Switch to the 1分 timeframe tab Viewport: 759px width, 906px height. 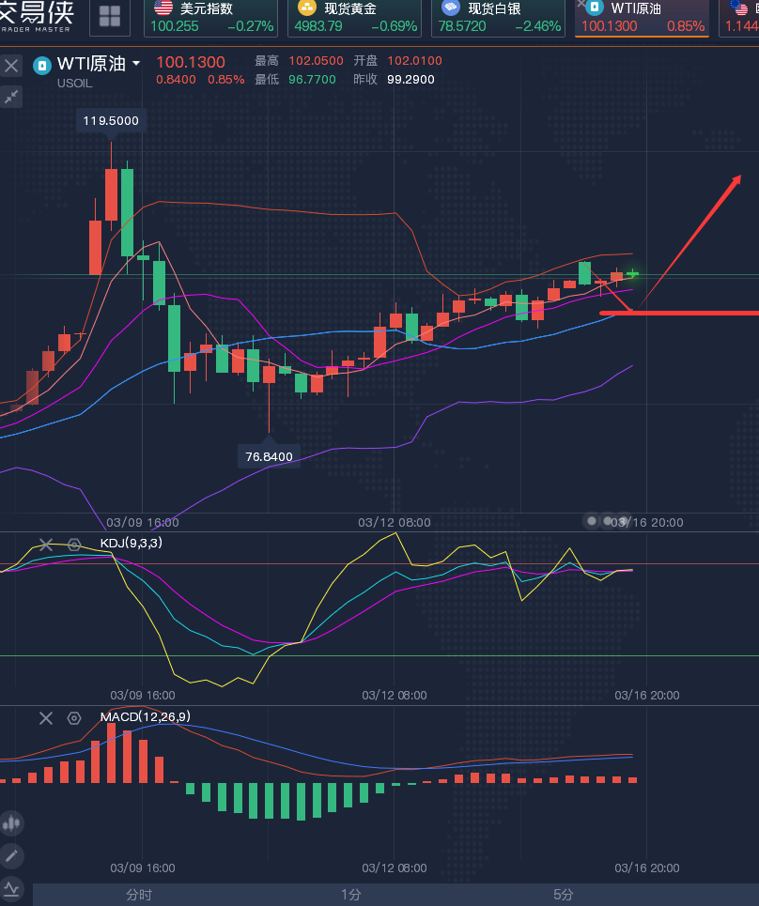350,895
